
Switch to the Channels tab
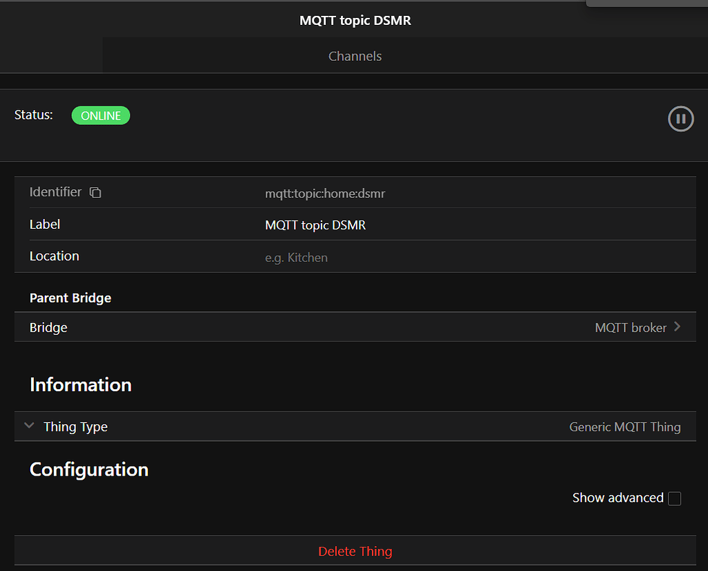355,56
